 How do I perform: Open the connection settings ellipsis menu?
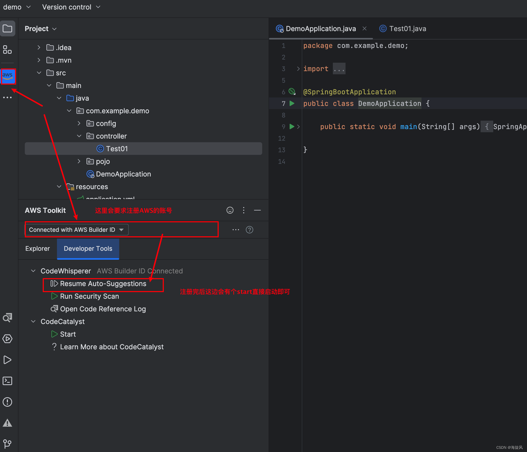[236, 230]
